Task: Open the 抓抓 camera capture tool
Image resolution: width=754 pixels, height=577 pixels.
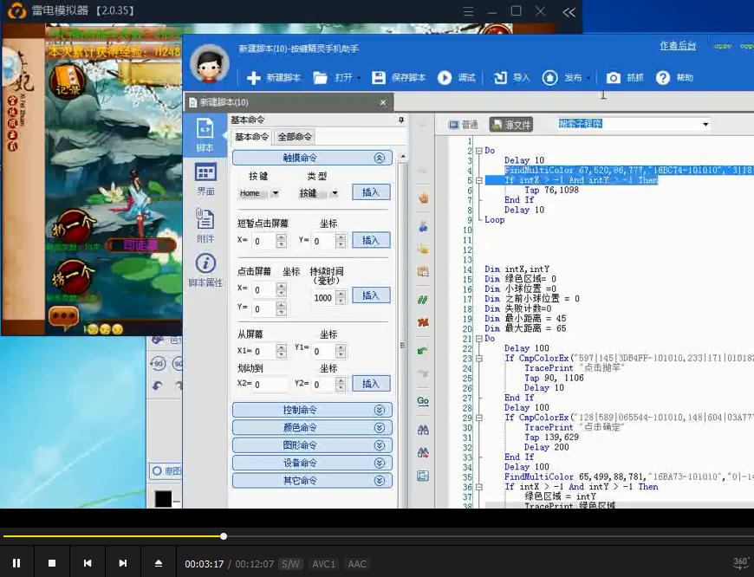Action: pos(614,78)
